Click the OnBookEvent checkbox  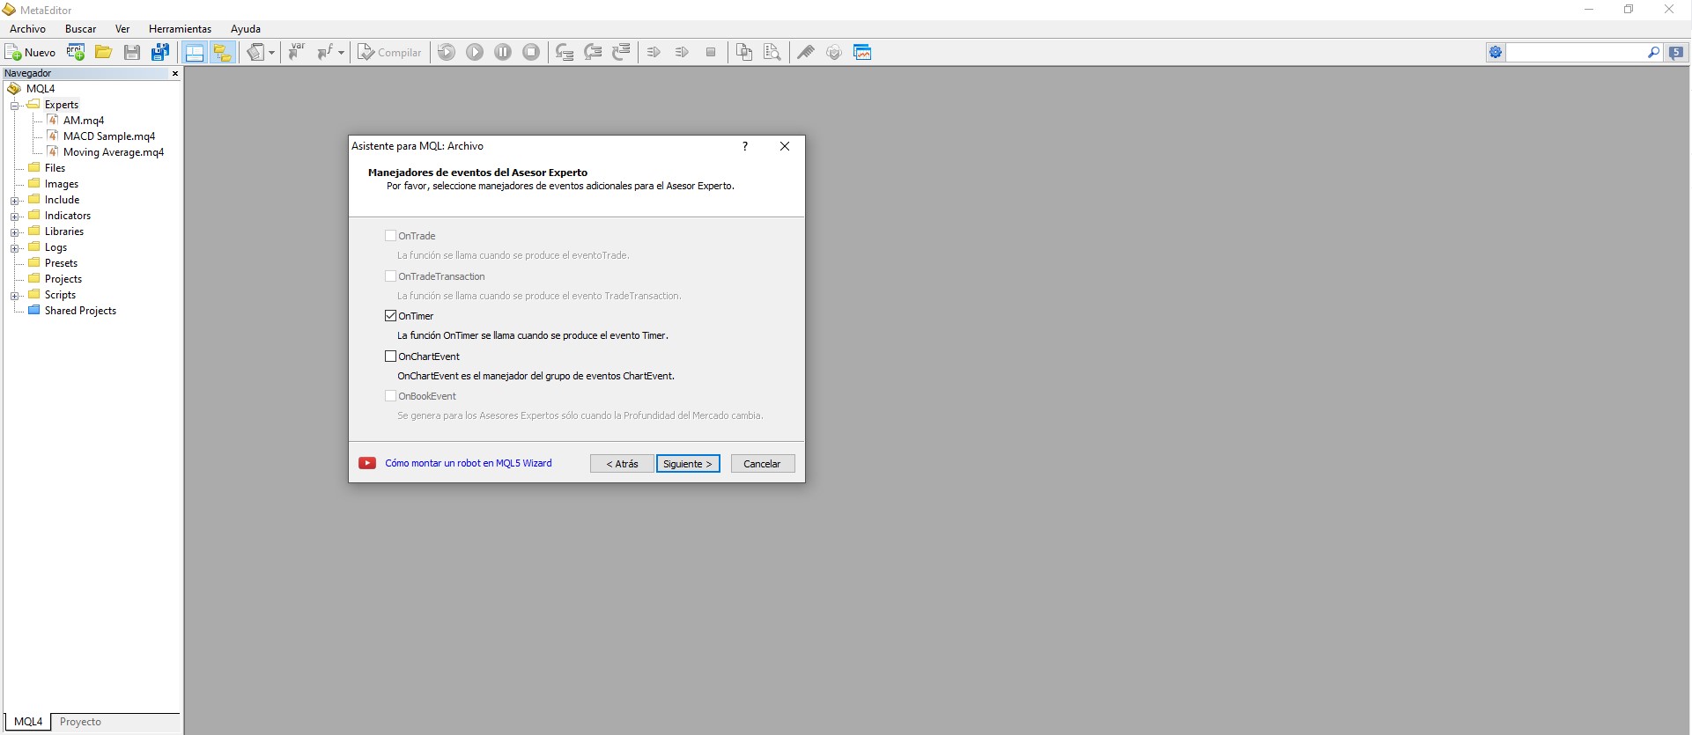390,396
